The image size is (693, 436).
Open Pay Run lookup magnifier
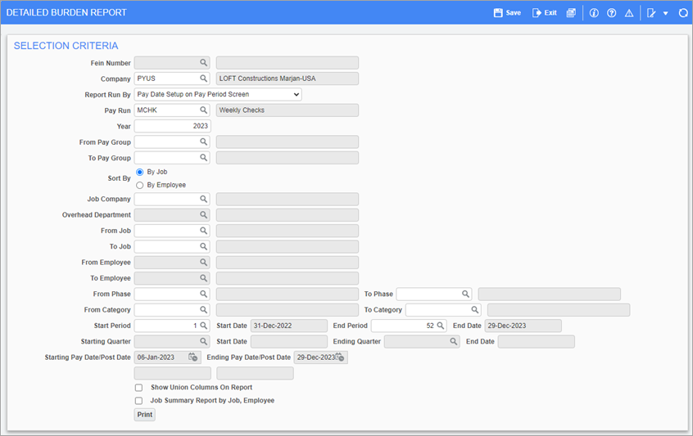click(x=203, y=110)
